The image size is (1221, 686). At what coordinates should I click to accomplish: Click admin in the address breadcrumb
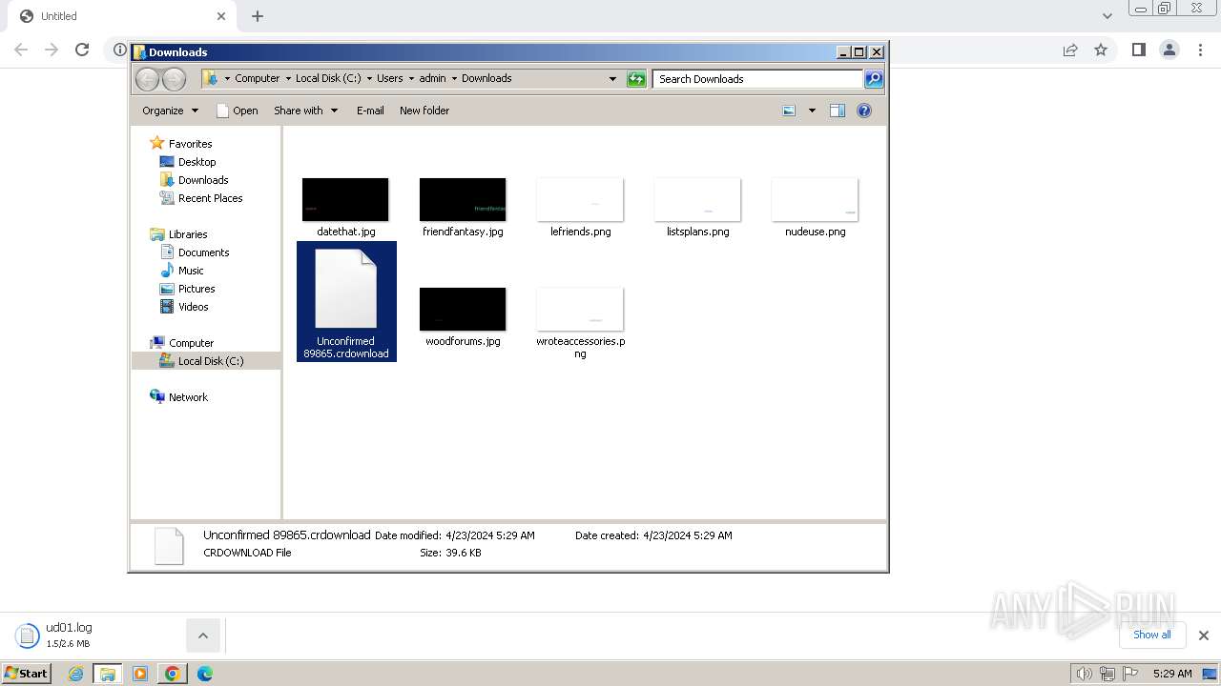(432, 78)
